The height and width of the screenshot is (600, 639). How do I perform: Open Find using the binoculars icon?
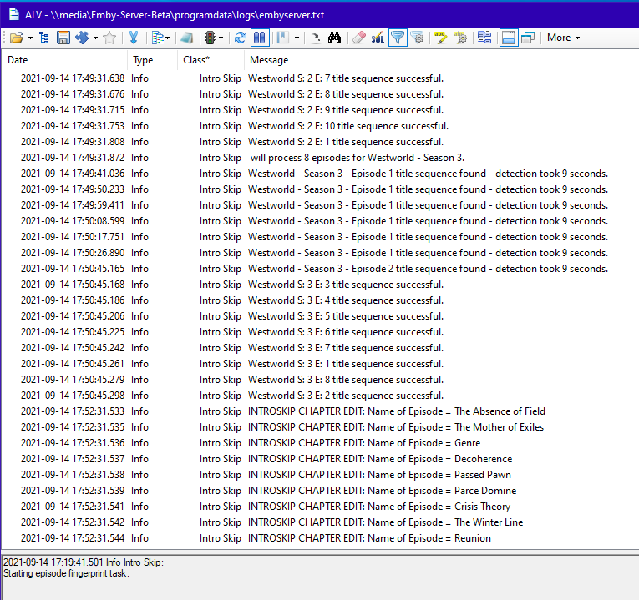(x=335, y=38)
